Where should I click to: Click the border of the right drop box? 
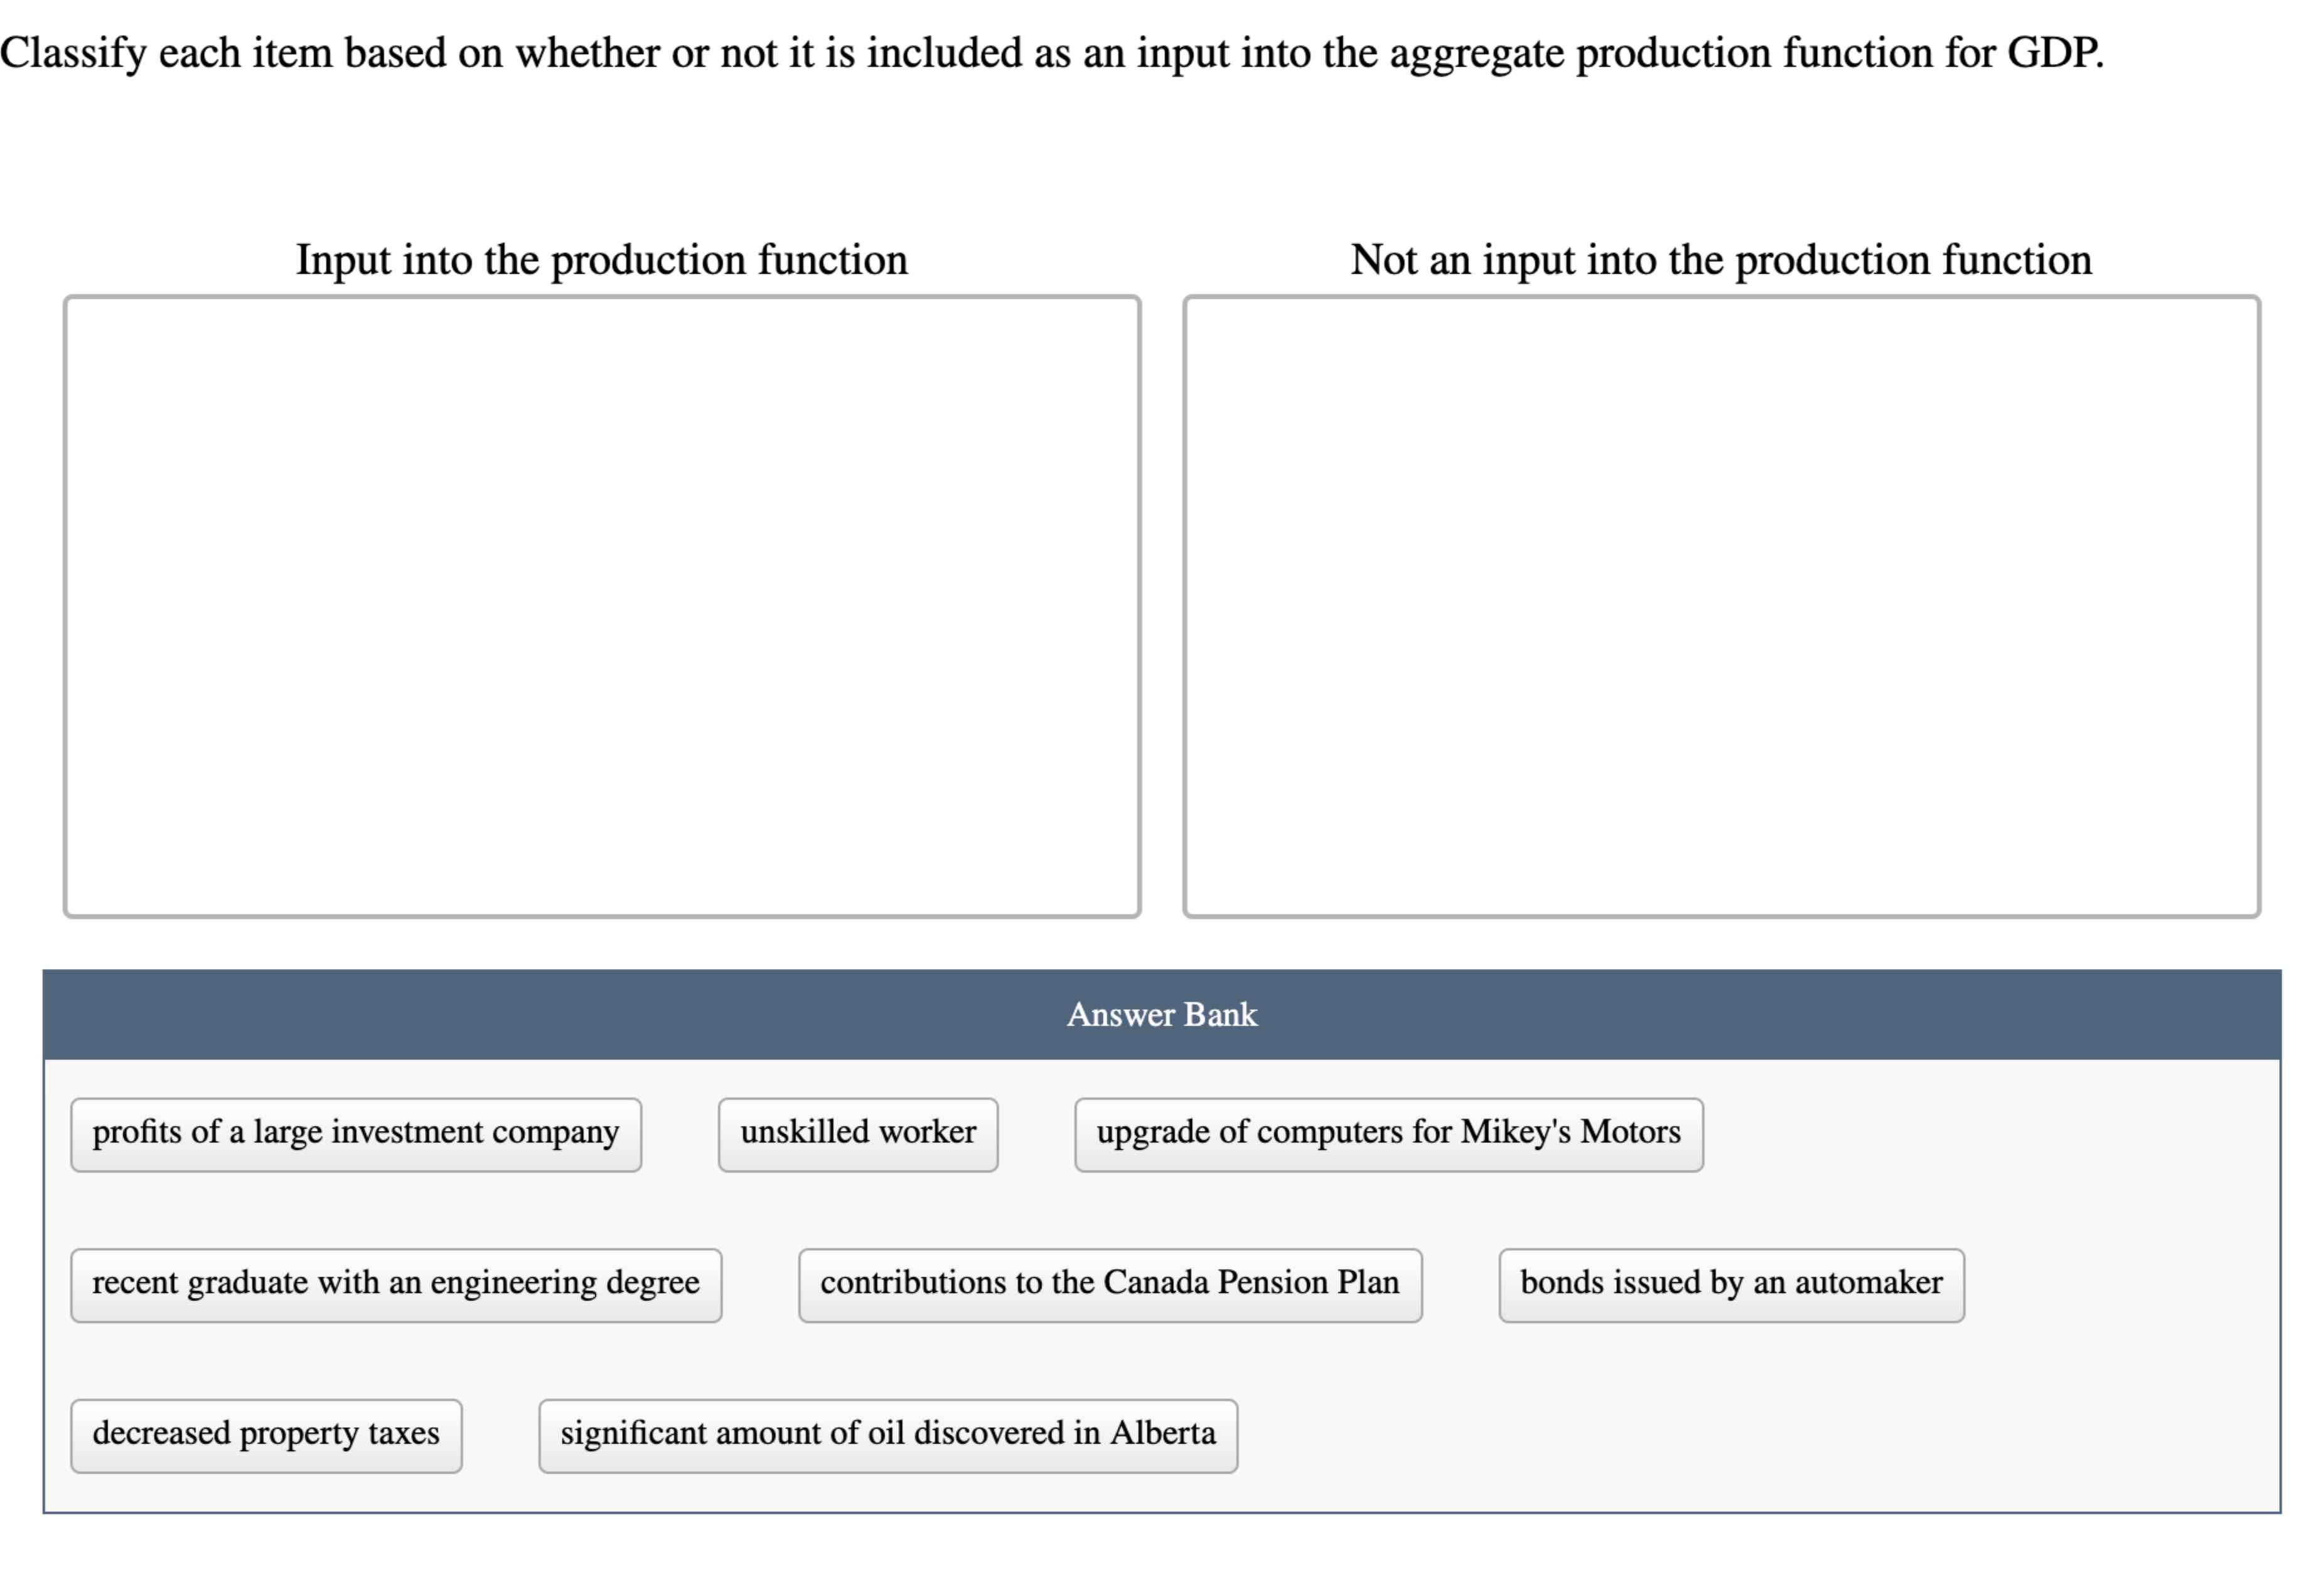(x=1720, y=296)
